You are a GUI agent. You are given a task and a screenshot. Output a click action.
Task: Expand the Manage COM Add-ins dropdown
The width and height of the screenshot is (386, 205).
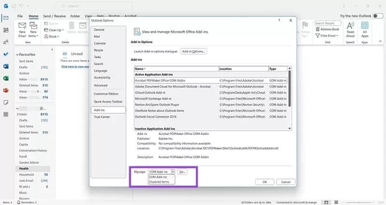(173, 171)
